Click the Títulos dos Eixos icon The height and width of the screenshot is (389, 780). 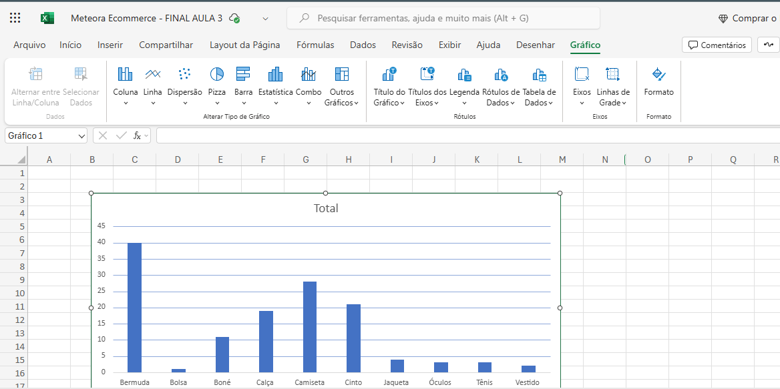pyautogui.click(x=427, y=74)
